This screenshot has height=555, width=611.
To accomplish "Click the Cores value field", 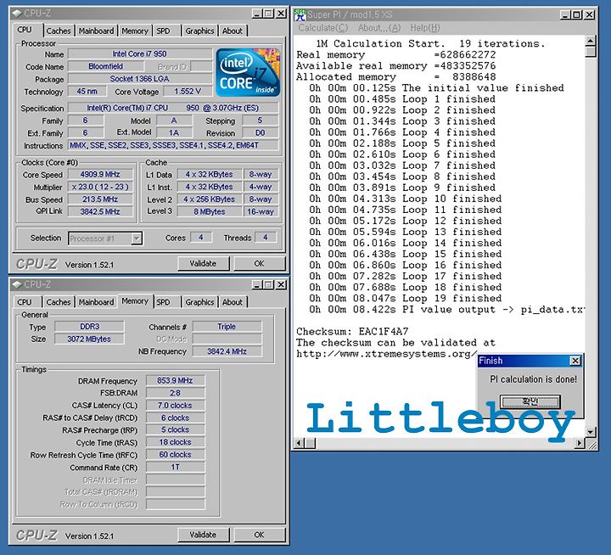I will 201,237.
